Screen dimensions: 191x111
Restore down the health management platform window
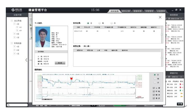coord(176,10)
